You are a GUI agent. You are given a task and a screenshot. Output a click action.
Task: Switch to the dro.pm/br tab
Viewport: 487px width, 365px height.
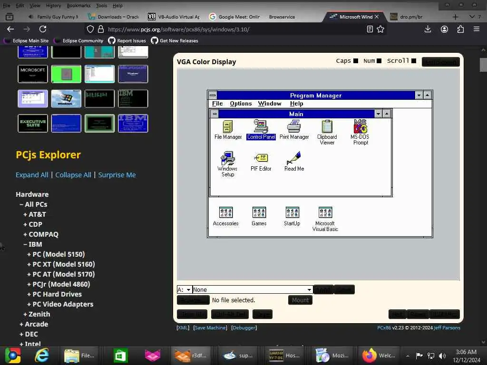[411, 17]
